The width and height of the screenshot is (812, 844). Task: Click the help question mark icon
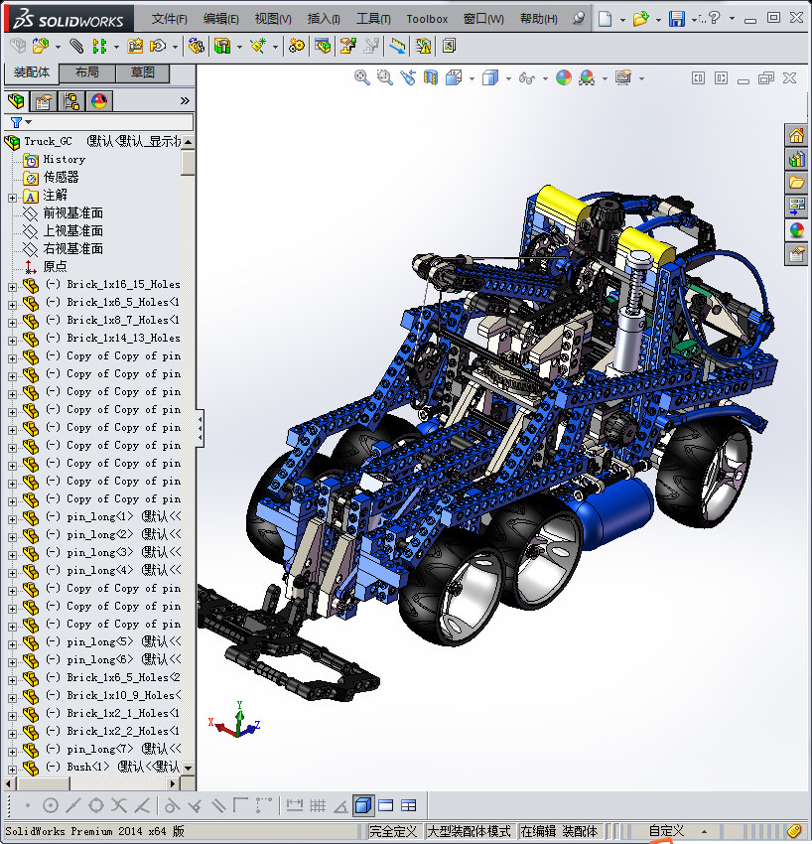[x=714, y=18]
